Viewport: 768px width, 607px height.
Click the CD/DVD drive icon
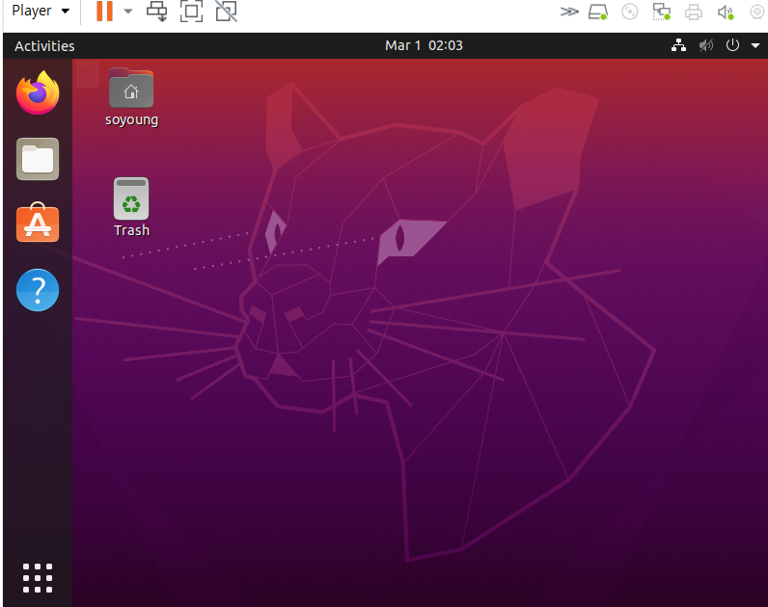[x=629, y=12]
